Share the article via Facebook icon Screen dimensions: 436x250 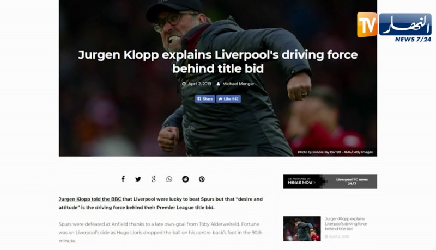123,179
